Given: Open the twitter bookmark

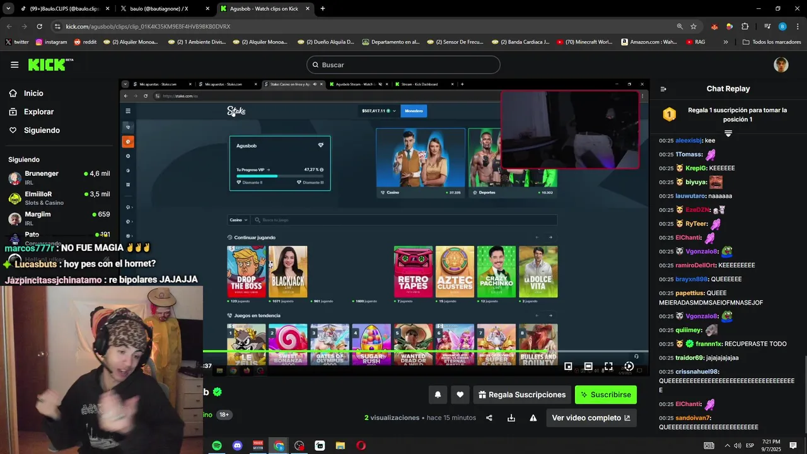Looking at the screenshot, I should pyautogui.click(x=17, y=42).
